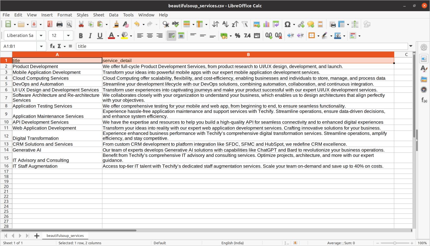Open the Insert Chart tool

pos(266,24)
